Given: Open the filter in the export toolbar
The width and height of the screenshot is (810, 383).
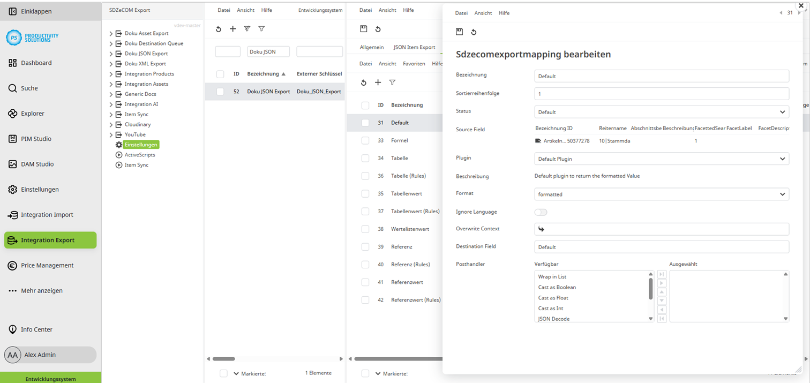Looking at the screenshot, I should [261, 29].
